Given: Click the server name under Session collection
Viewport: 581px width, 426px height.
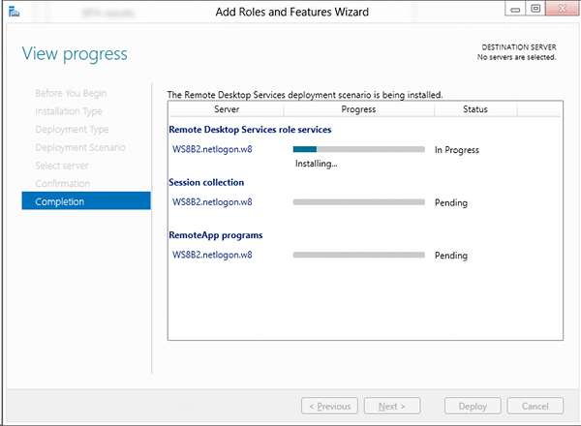Looking at the screenshot, I should click(212, 202).
